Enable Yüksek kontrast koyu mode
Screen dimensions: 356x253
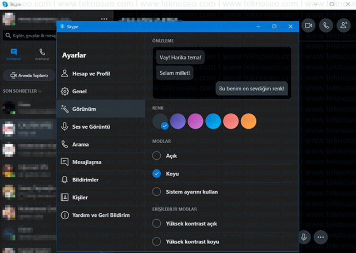(x=157, y=241)
